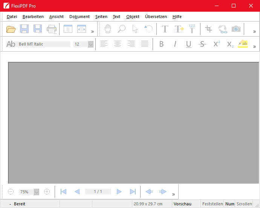The image size is (260, 208).
Task: Select the Text tool
Action: pos(165,29)
